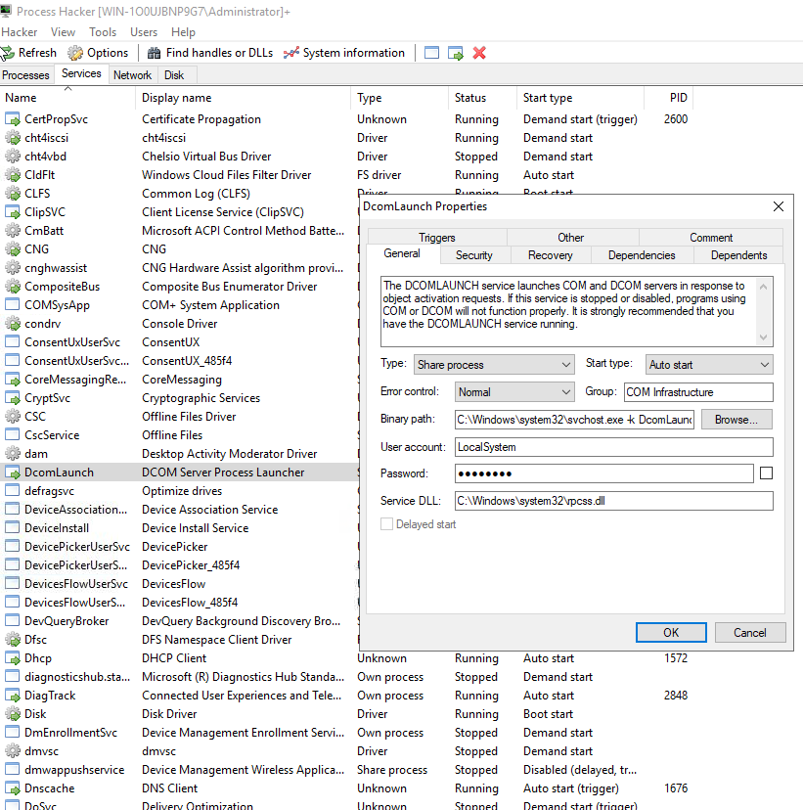Click the Refresh toolbar icon
This screenshot has width=803, height=810.
pos(9,53)
